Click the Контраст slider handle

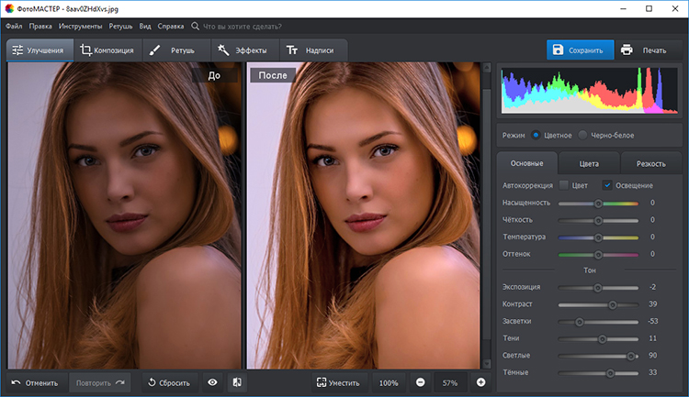(x=613, y=304)
